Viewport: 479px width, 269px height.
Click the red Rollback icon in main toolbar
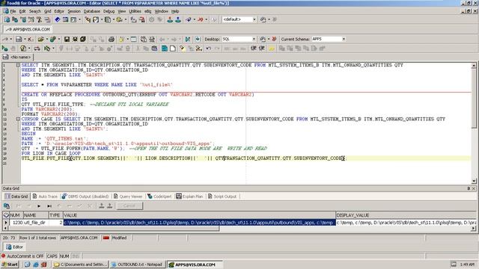(x=200, y=19)
